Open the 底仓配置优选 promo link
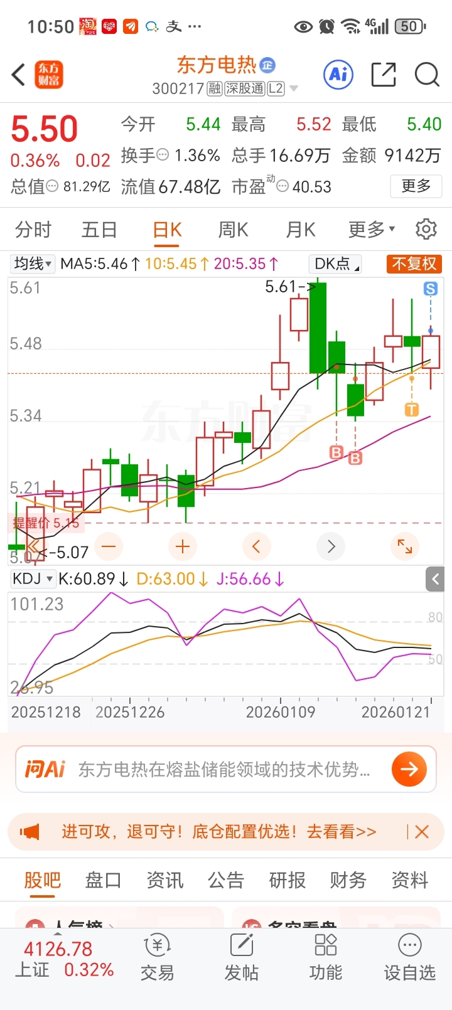 (219, 832)
